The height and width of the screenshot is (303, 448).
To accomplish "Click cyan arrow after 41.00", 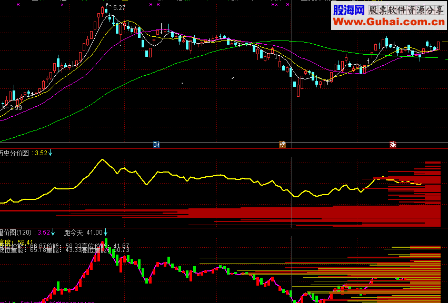I will (105, 232).
